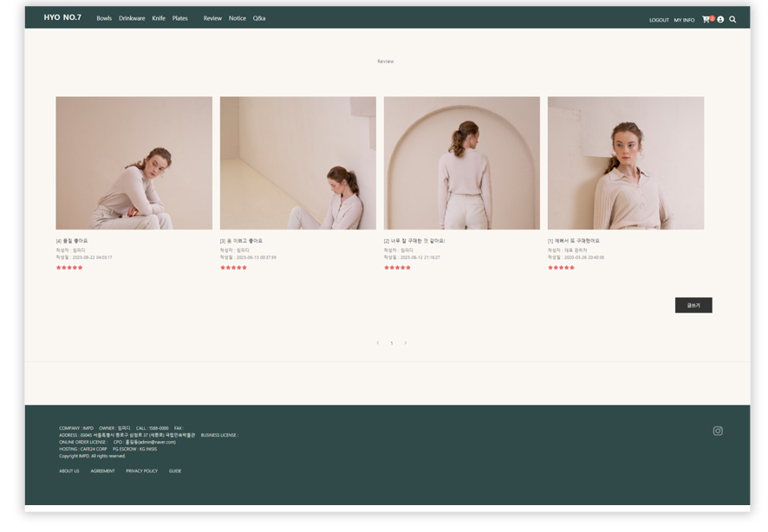The image size is (768, 532).
Task: Go to previous page arrow in pagination
Action: coord(378,342)
